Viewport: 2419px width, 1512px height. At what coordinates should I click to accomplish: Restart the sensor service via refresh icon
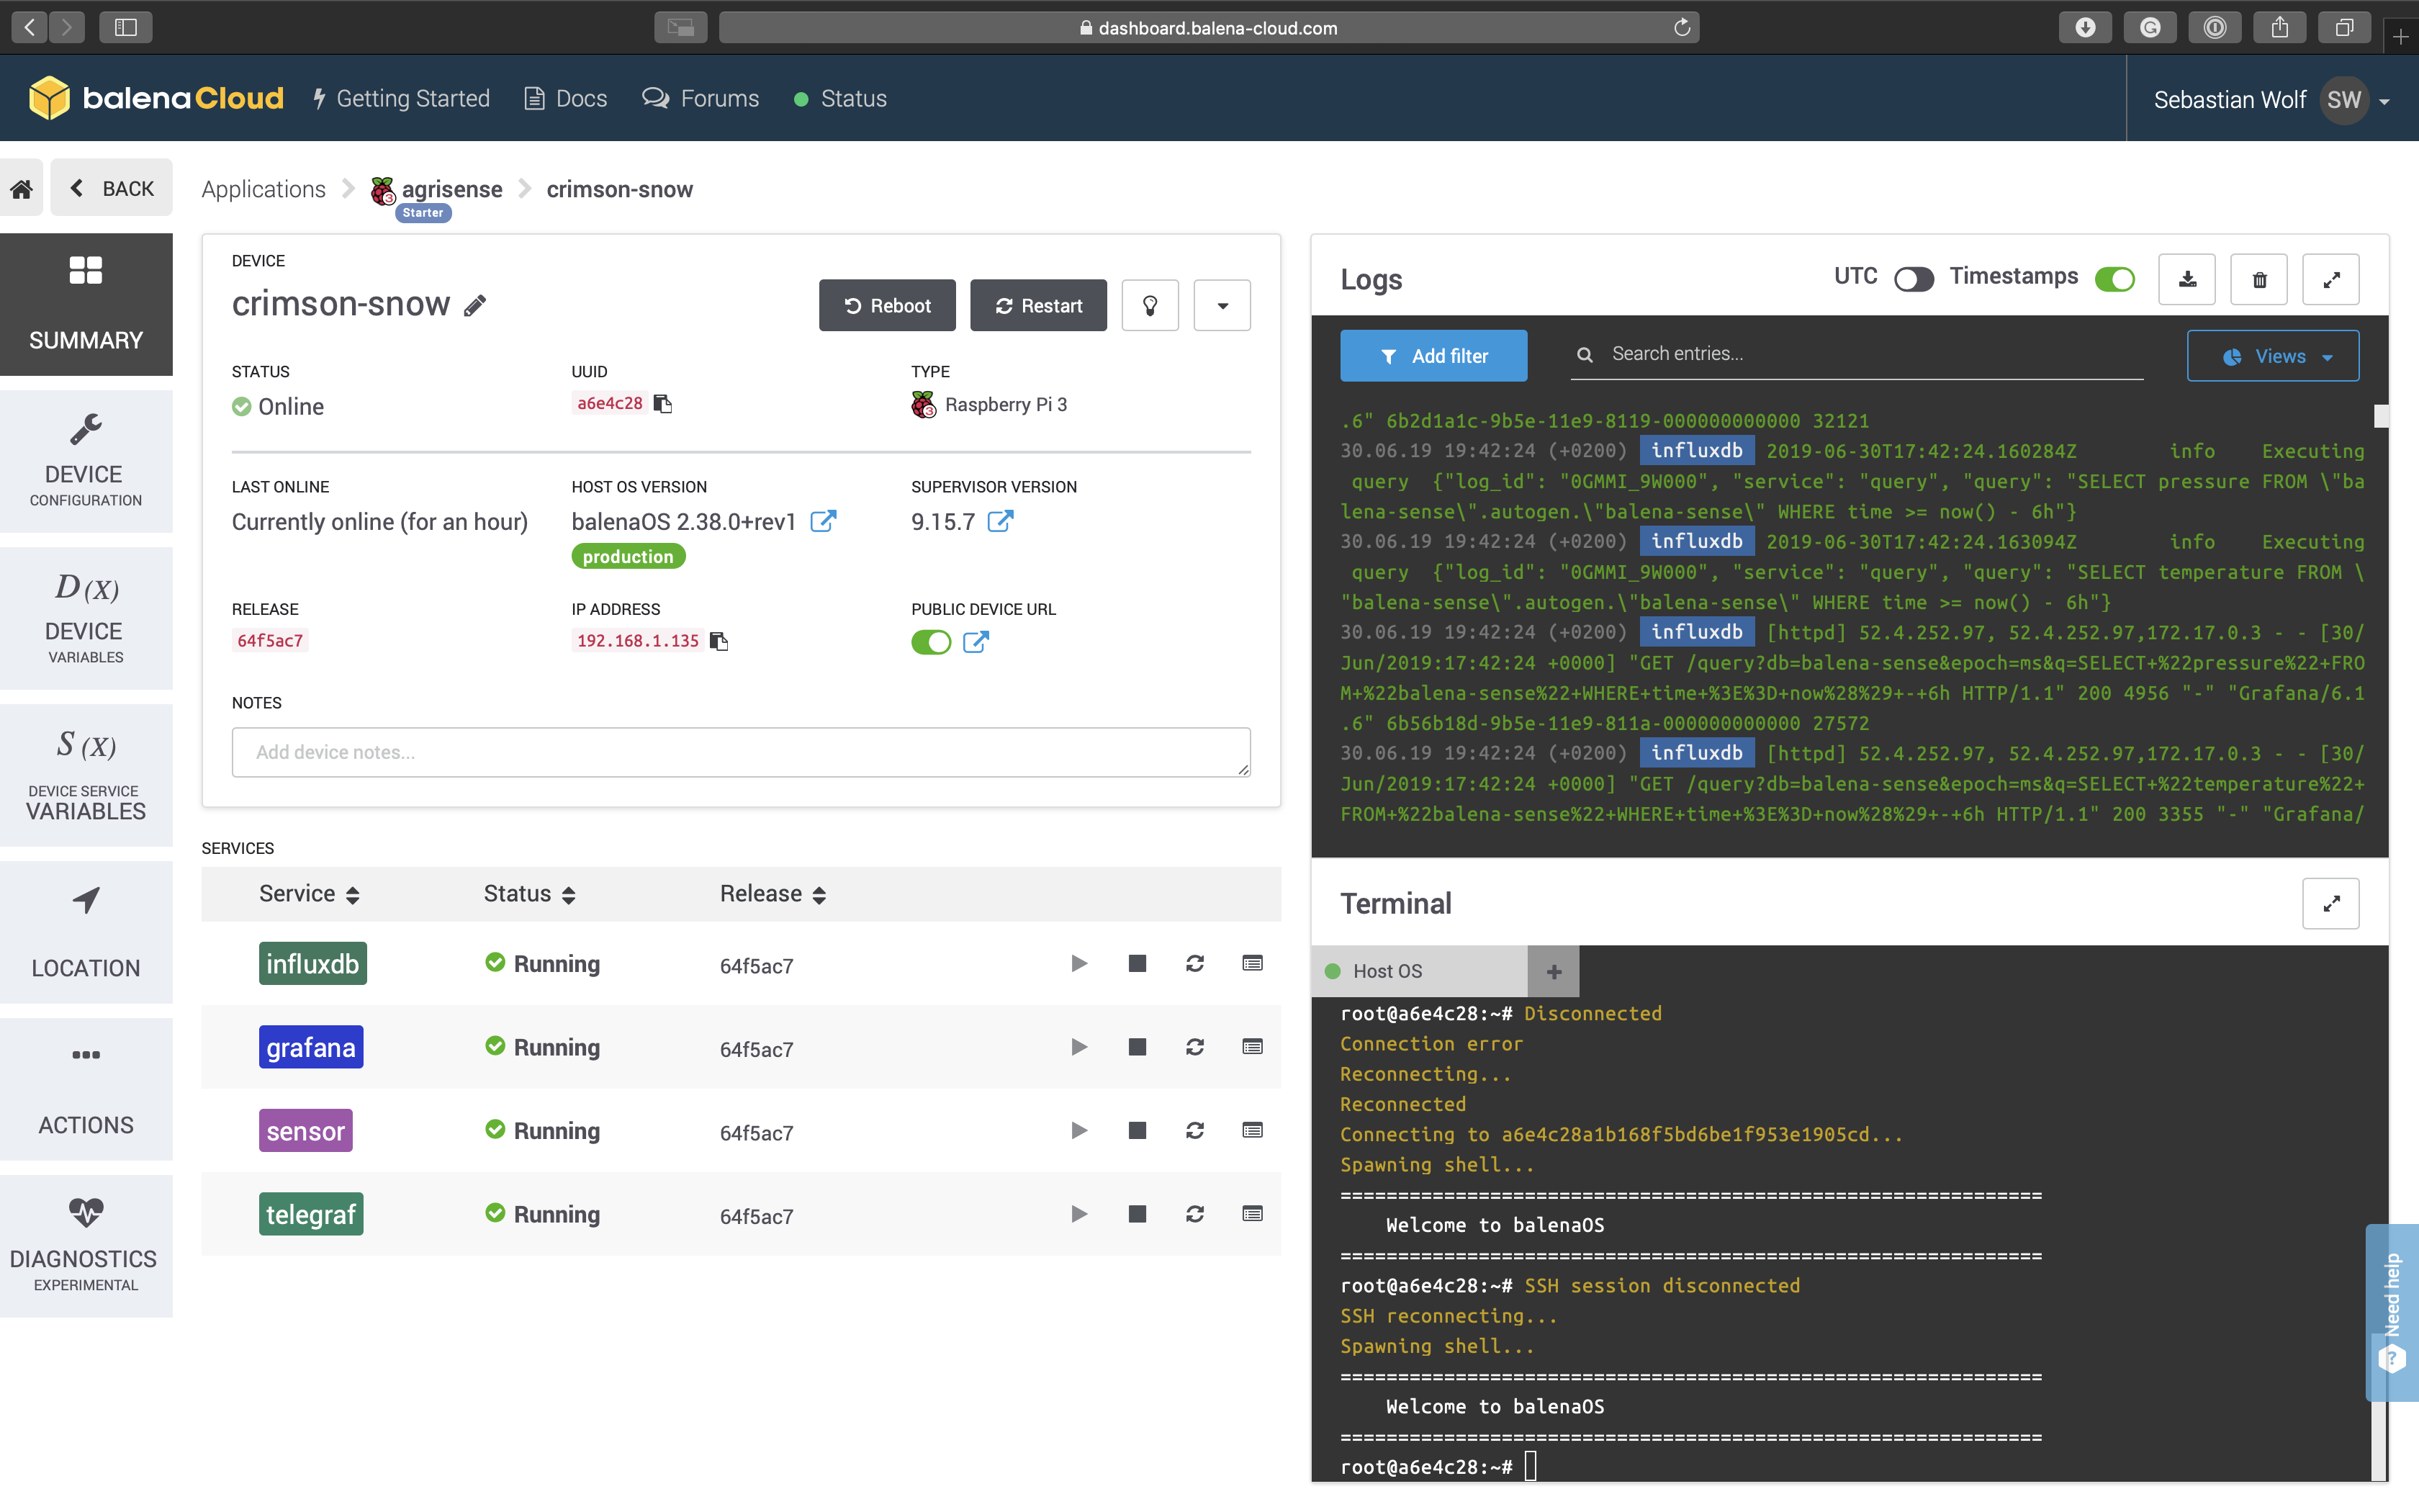[x=1194, y=1131]
